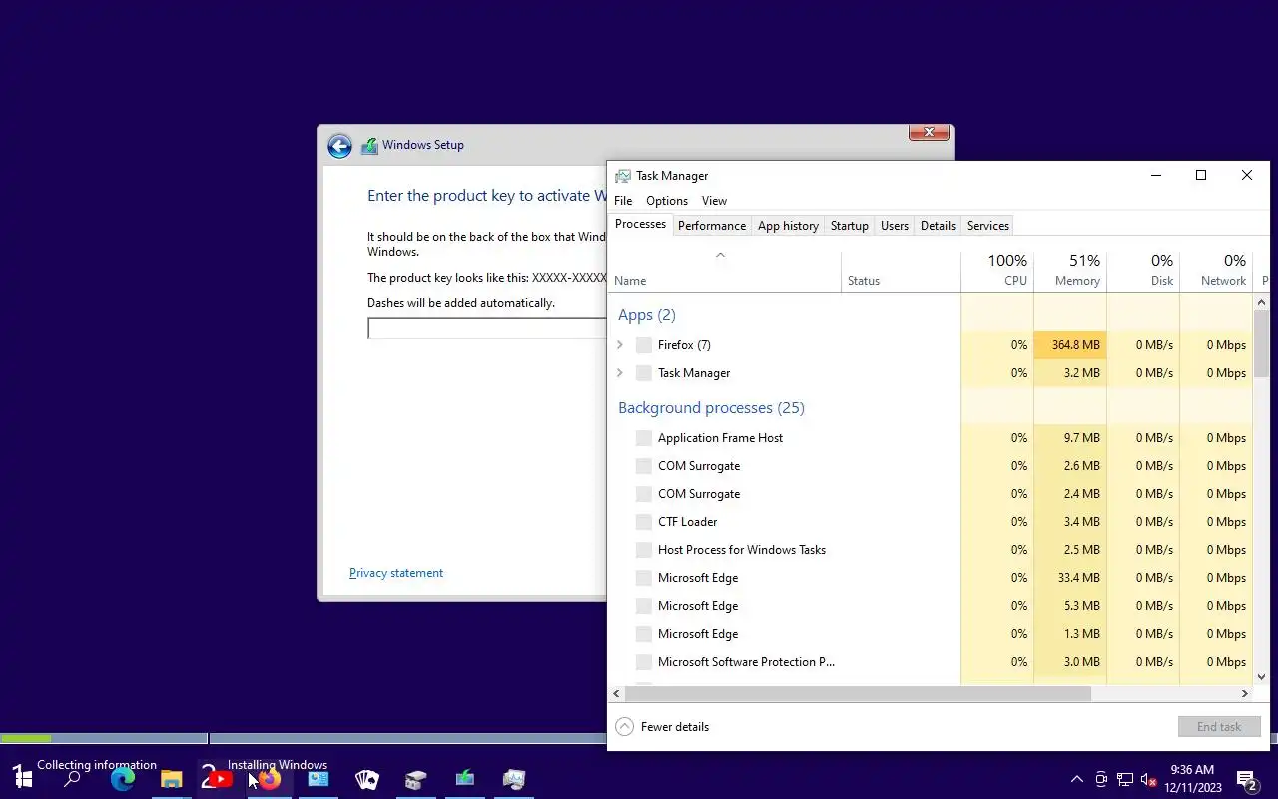Open Microsoft Edge from the taskbar
The image size is (1278, 799).
(x=123, y=779)
